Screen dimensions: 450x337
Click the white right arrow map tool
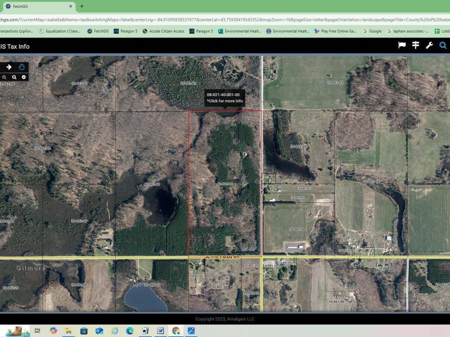click(x=9, y=67)
